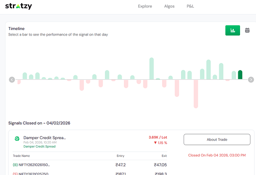Click the Damper Credit Spread algo icon
The width and height of the screenshot is (256, 175).
pos(17,139)
